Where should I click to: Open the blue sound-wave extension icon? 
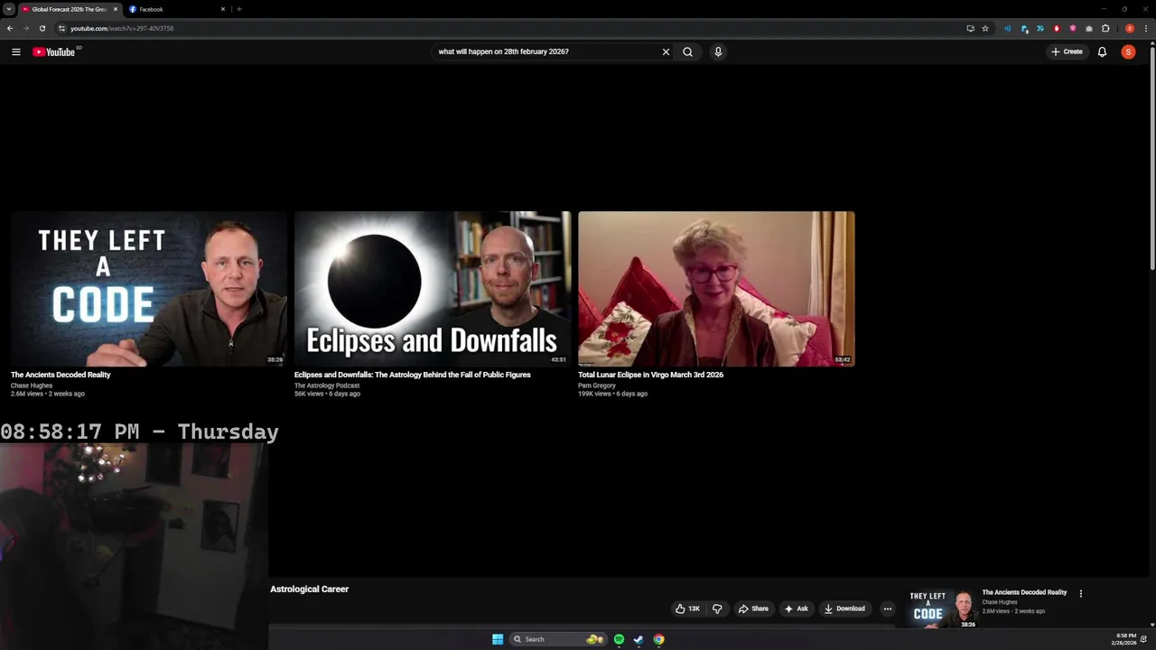point(1008,28)
